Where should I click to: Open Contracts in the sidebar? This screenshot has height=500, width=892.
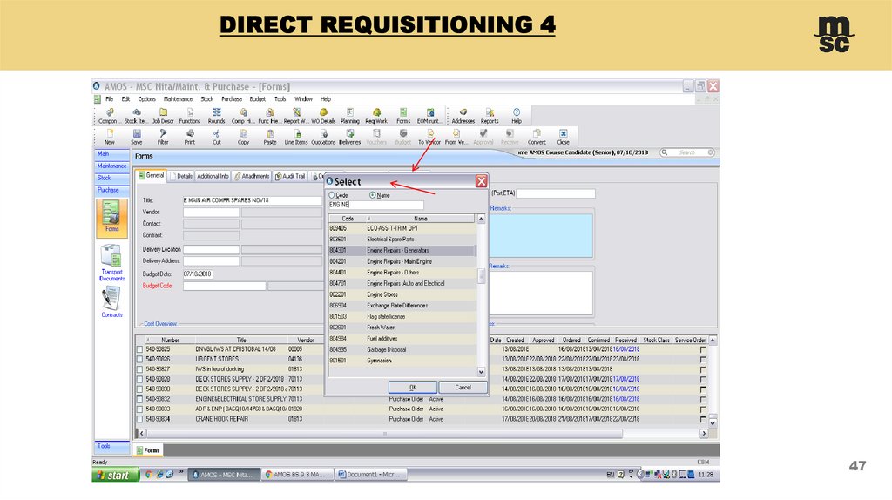pyautogui.click(x=111, y=301)
